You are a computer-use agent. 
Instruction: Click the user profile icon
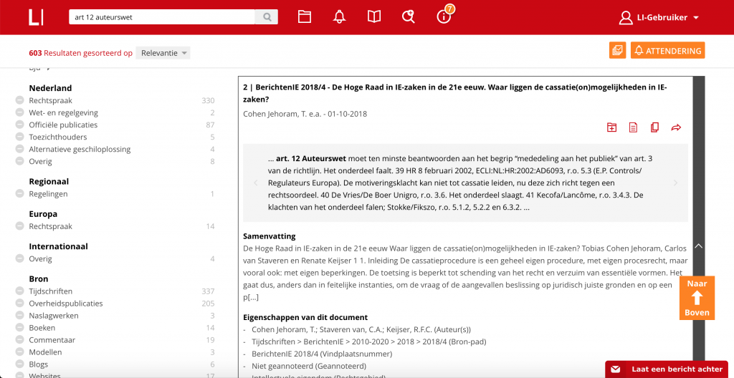point(625,18)
